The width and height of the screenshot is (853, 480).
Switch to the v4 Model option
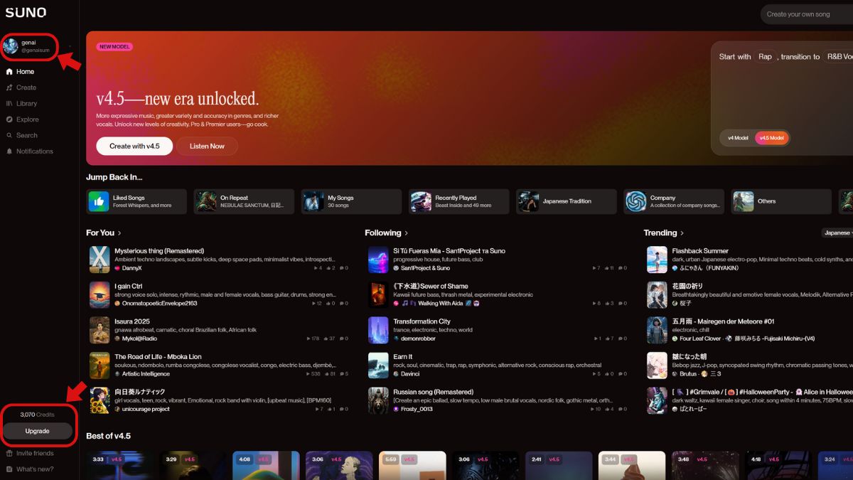coord(738,138)
